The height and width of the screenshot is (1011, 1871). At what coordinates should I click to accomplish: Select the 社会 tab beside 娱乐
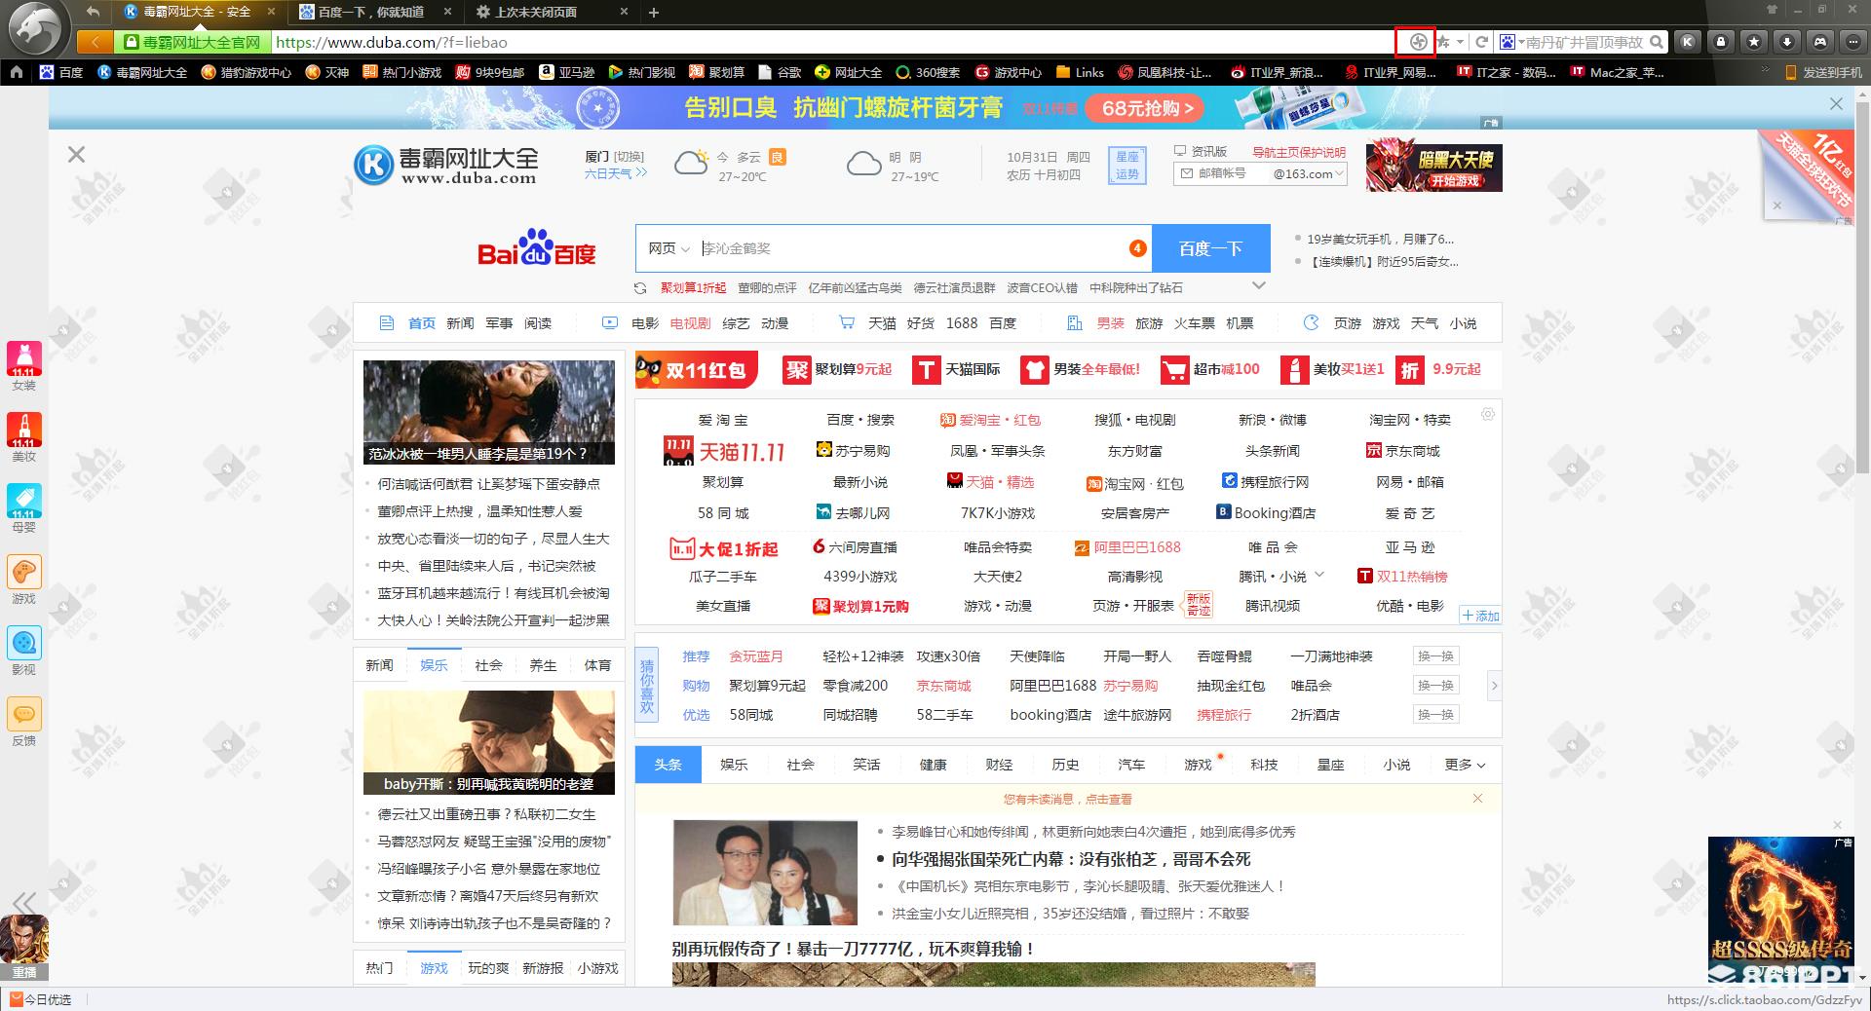click(488, 665)
